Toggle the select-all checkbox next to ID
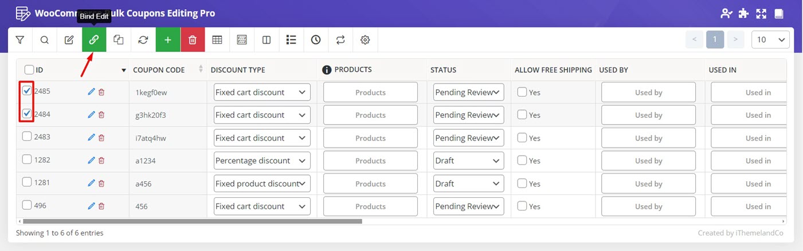The width and height of the screenshot is (803, 251). [x=29, y=70]
